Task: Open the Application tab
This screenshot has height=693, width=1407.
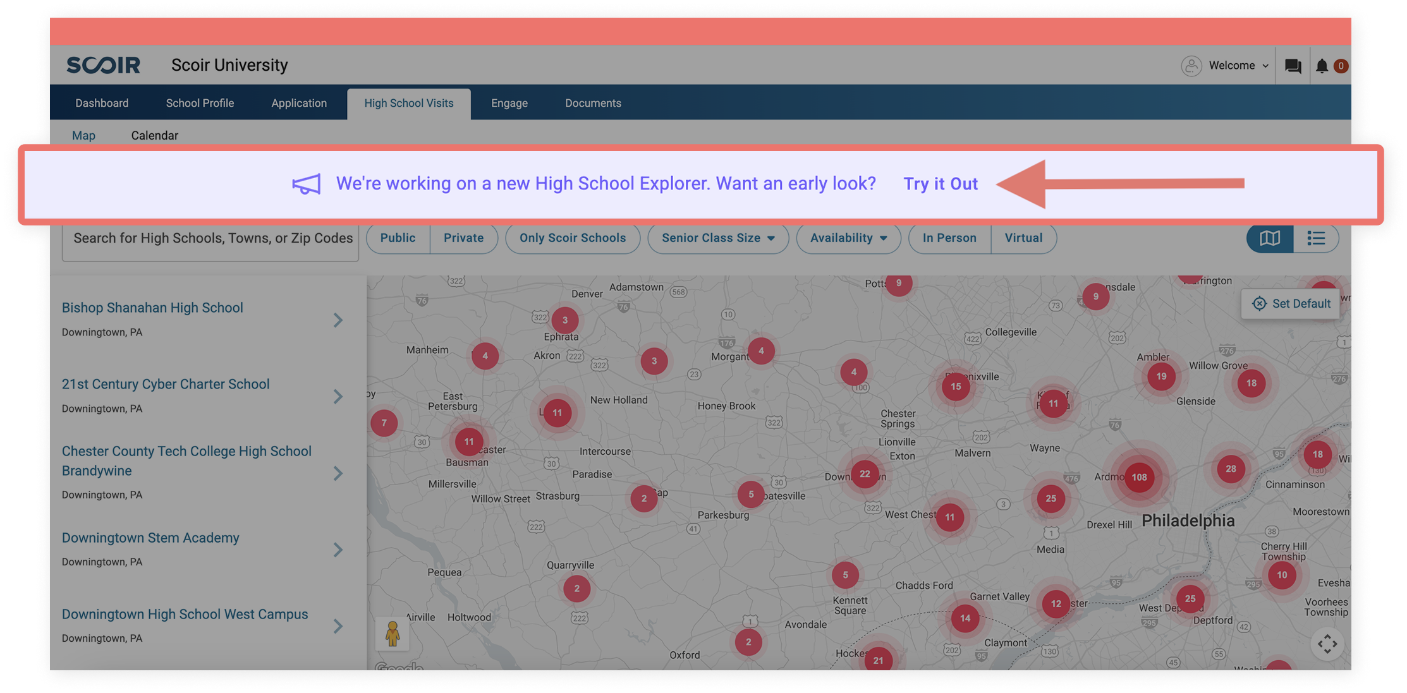Action: point(299,103)
